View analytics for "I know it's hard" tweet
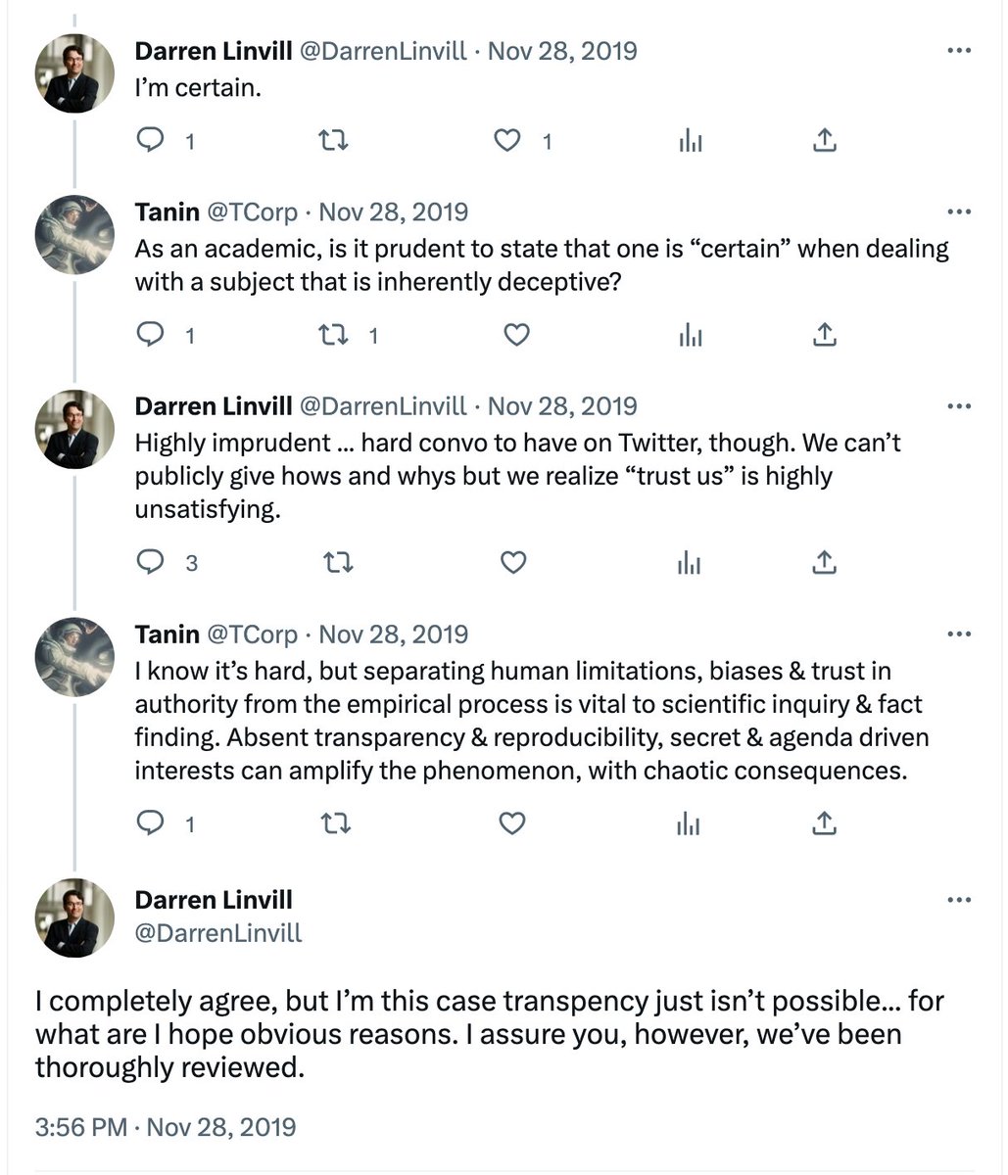The image size is (1008, 1175). [690, 823]
